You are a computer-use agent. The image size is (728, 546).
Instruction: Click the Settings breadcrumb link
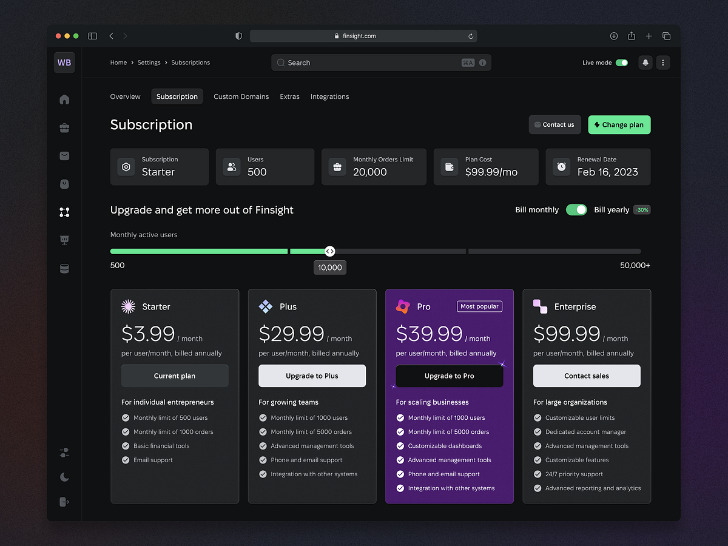point(149,62)
